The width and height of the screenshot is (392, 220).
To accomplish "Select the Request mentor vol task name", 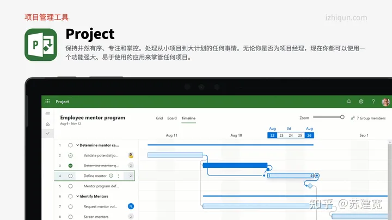I will 100,206.
